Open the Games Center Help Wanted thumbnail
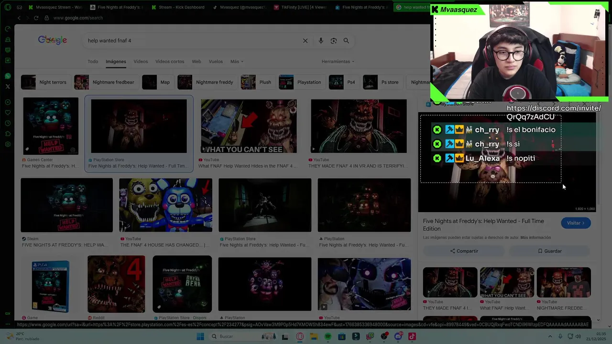The width and height of the screenshot is (612, 344). 51,126
